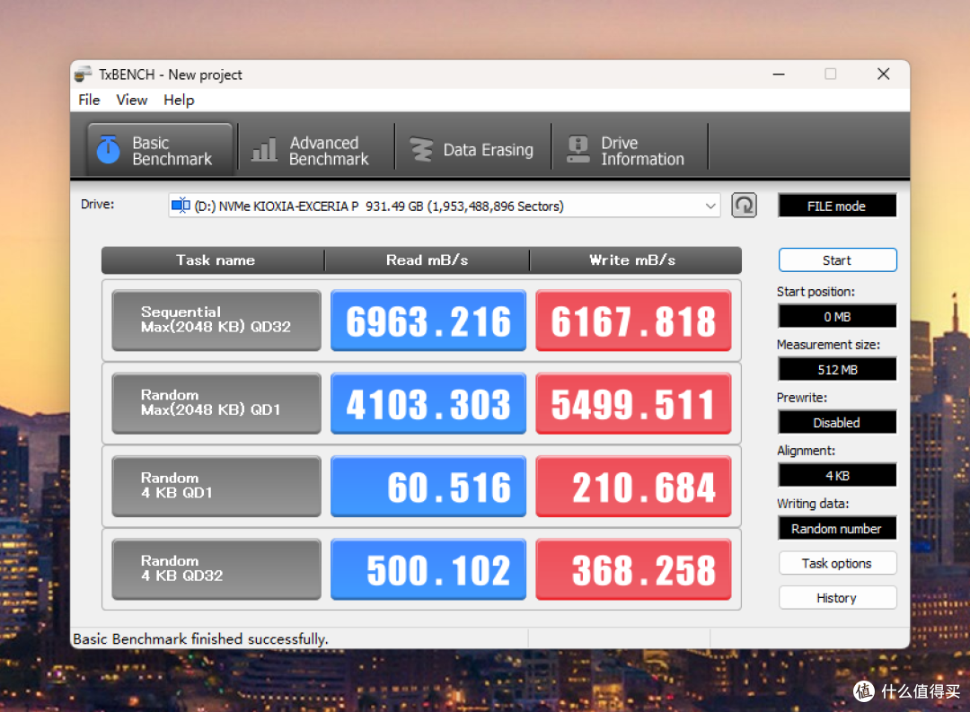Change the Prewrite Disabled setting

[837, 423]
